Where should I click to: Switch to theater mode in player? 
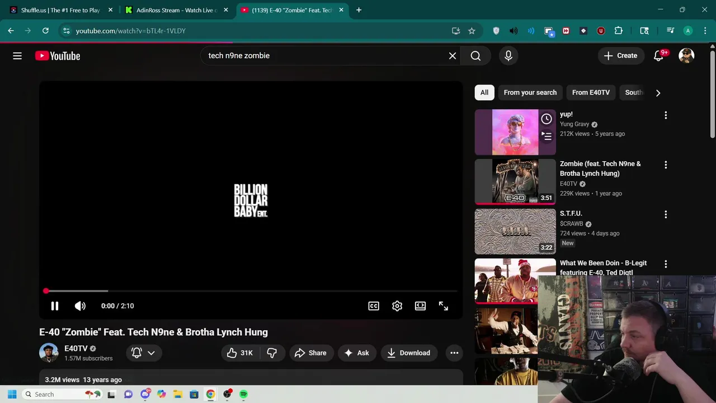(x=420, y=306)
